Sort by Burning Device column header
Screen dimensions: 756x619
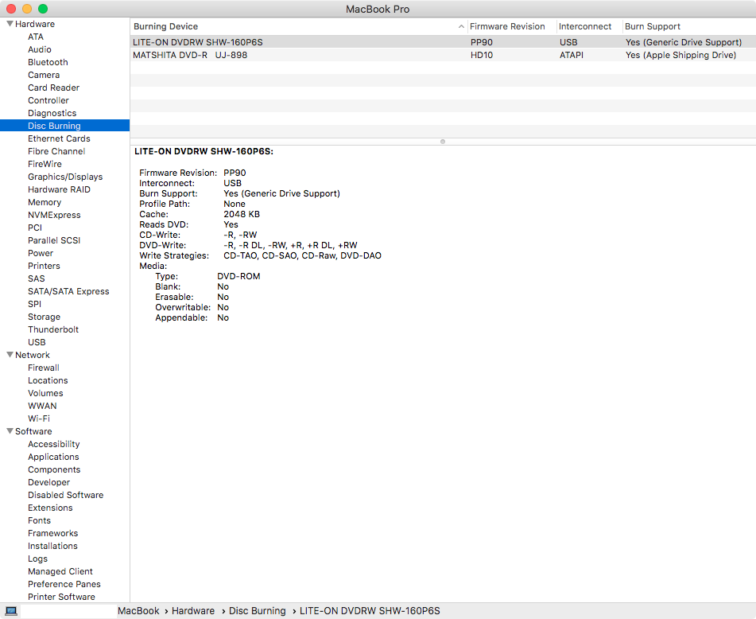click(166, 26)
